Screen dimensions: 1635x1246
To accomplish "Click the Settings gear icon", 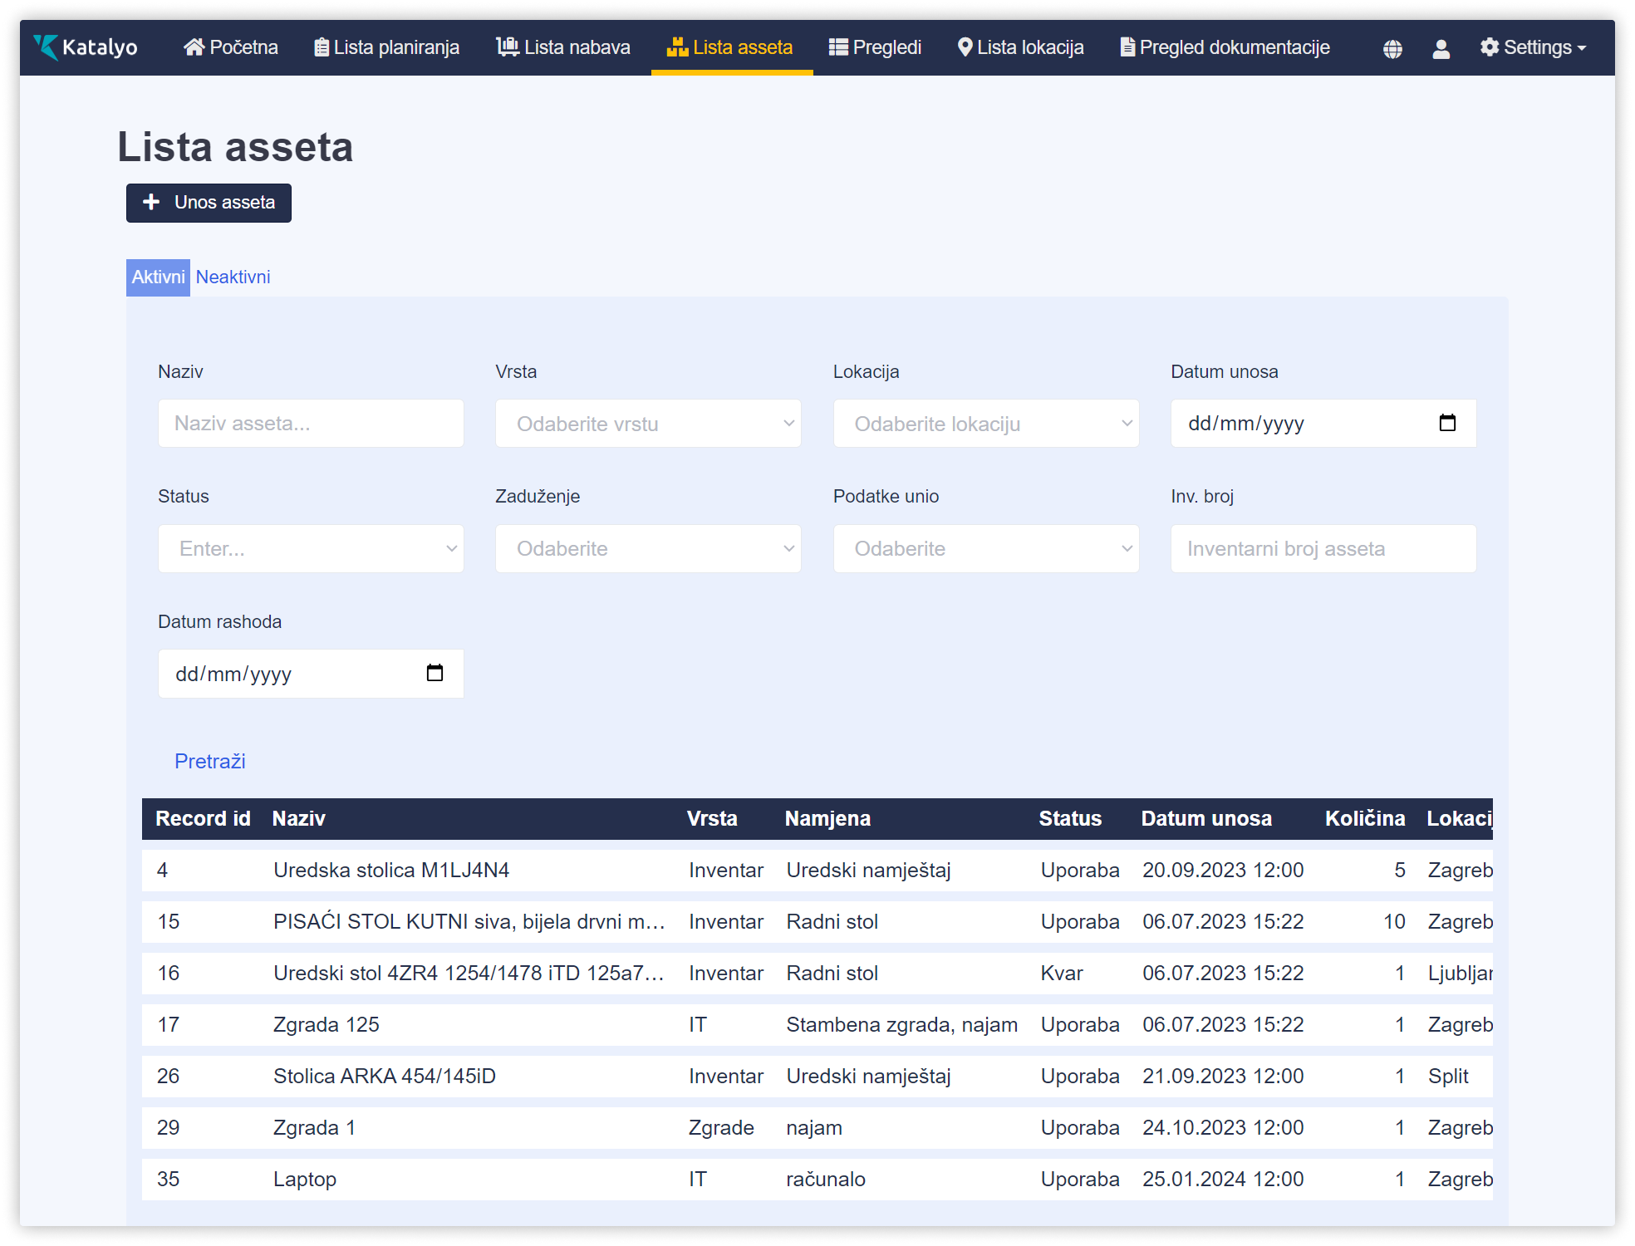I will coord(1490,47).
